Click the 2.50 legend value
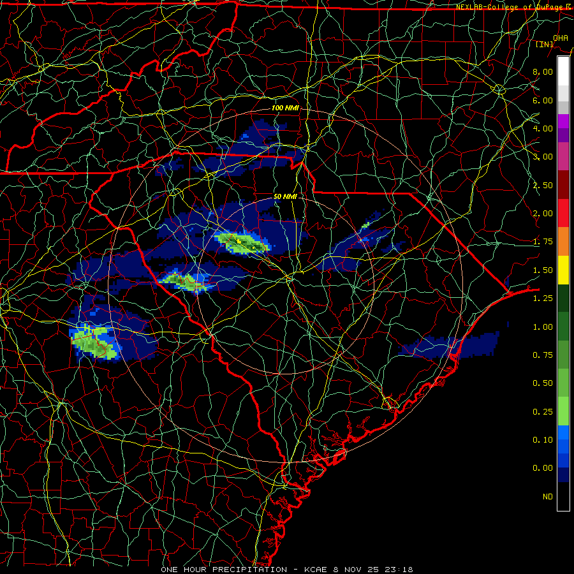 [x=543, y=185]
